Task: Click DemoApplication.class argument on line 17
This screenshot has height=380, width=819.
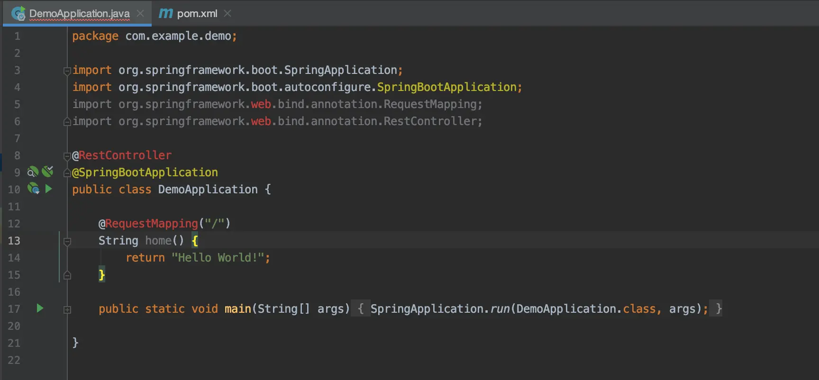Action: pos(586,309)
